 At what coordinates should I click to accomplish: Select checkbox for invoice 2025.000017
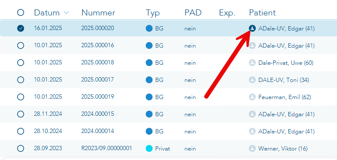21,80
